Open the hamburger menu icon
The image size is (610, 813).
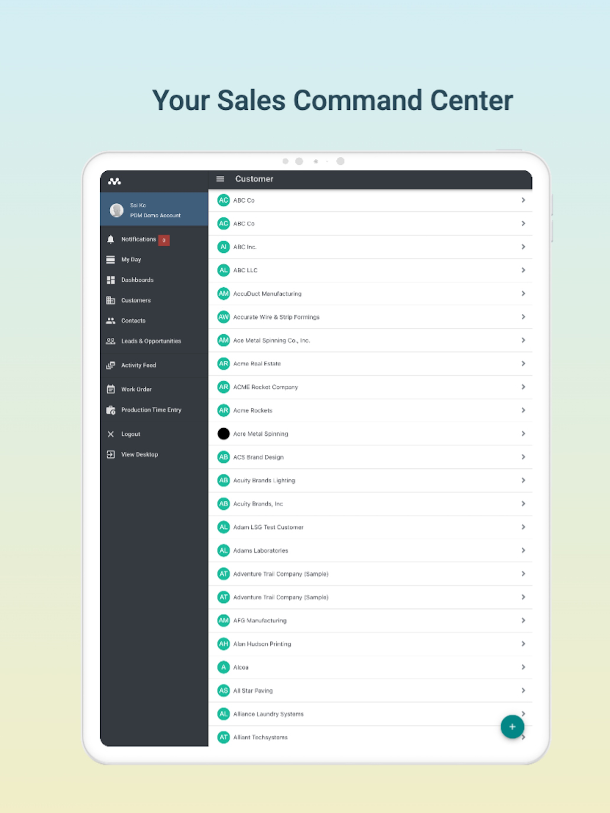point(220,179)
